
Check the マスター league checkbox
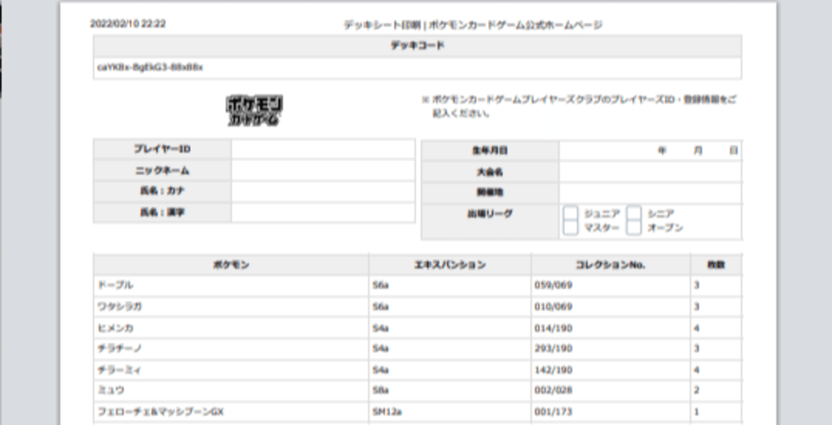(570, 226)
